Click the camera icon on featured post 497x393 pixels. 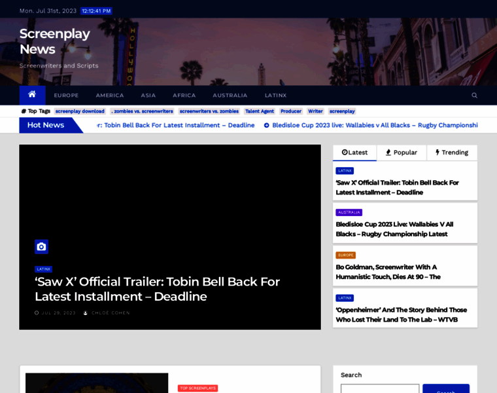(x=41, y=247)
